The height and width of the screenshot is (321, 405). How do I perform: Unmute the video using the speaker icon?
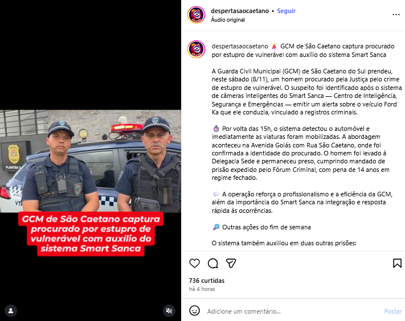(169, 310)
